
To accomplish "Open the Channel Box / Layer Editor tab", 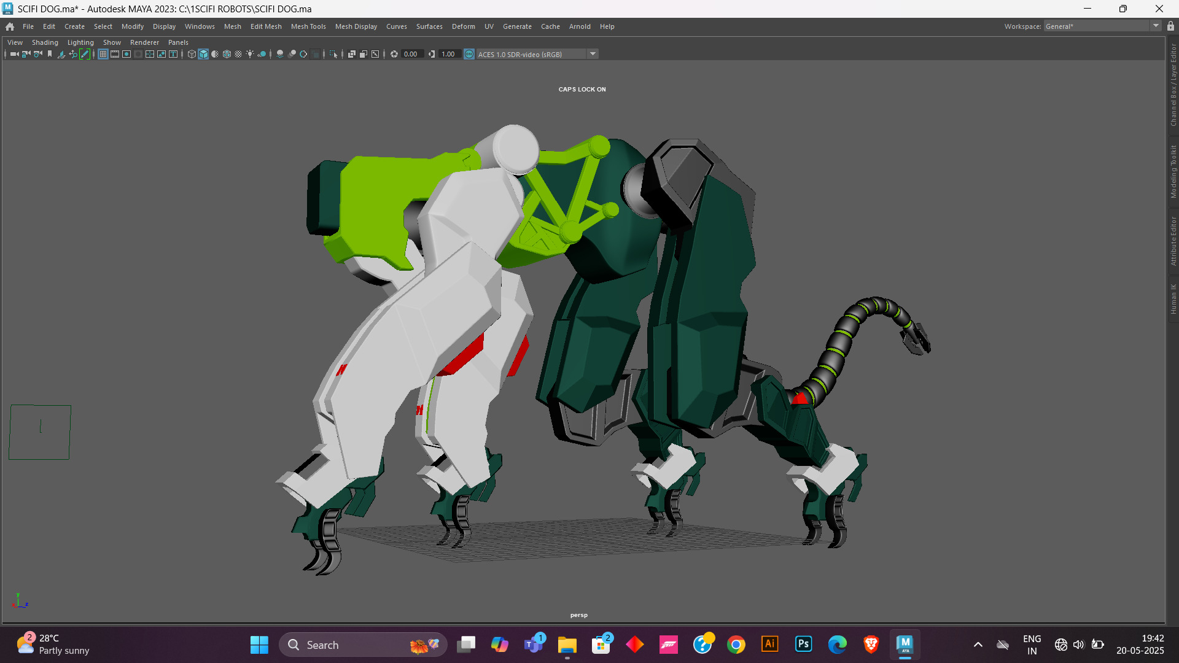I will [x=1173, y=85].
